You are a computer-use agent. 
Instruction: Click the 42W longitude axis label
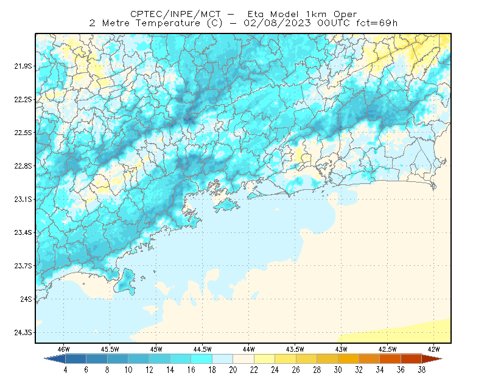(x=433, y=349)
